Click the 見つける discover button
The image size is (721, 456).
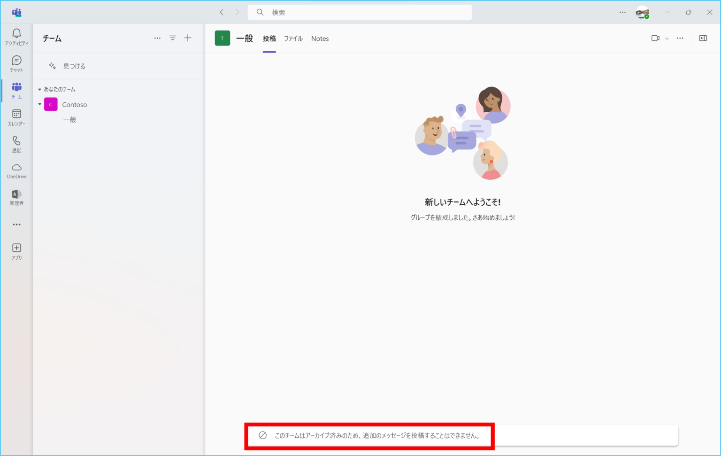point(68,66)
